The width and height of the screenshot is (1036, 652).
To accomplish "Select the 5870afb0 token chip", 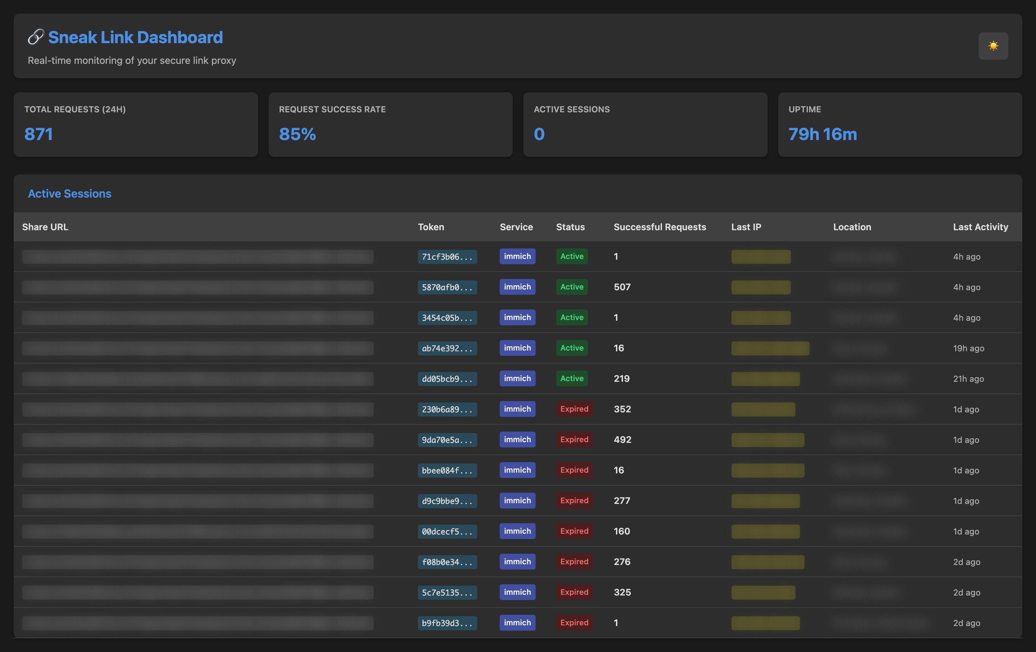I will tap(447, 287).
